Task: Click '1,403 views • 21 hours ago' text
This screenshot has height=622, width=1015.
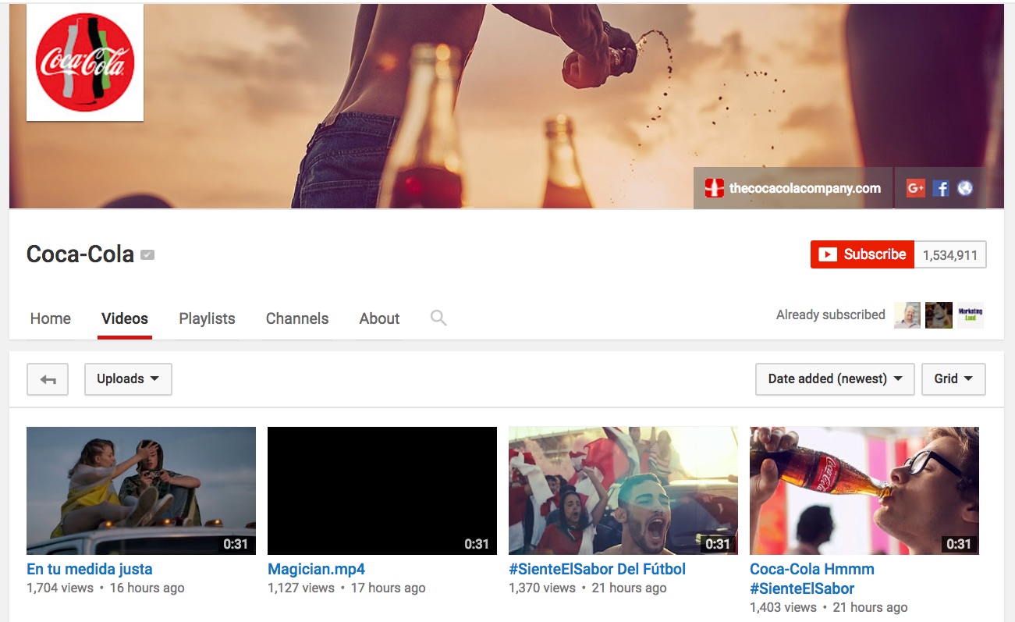Action: click(829, 607)
